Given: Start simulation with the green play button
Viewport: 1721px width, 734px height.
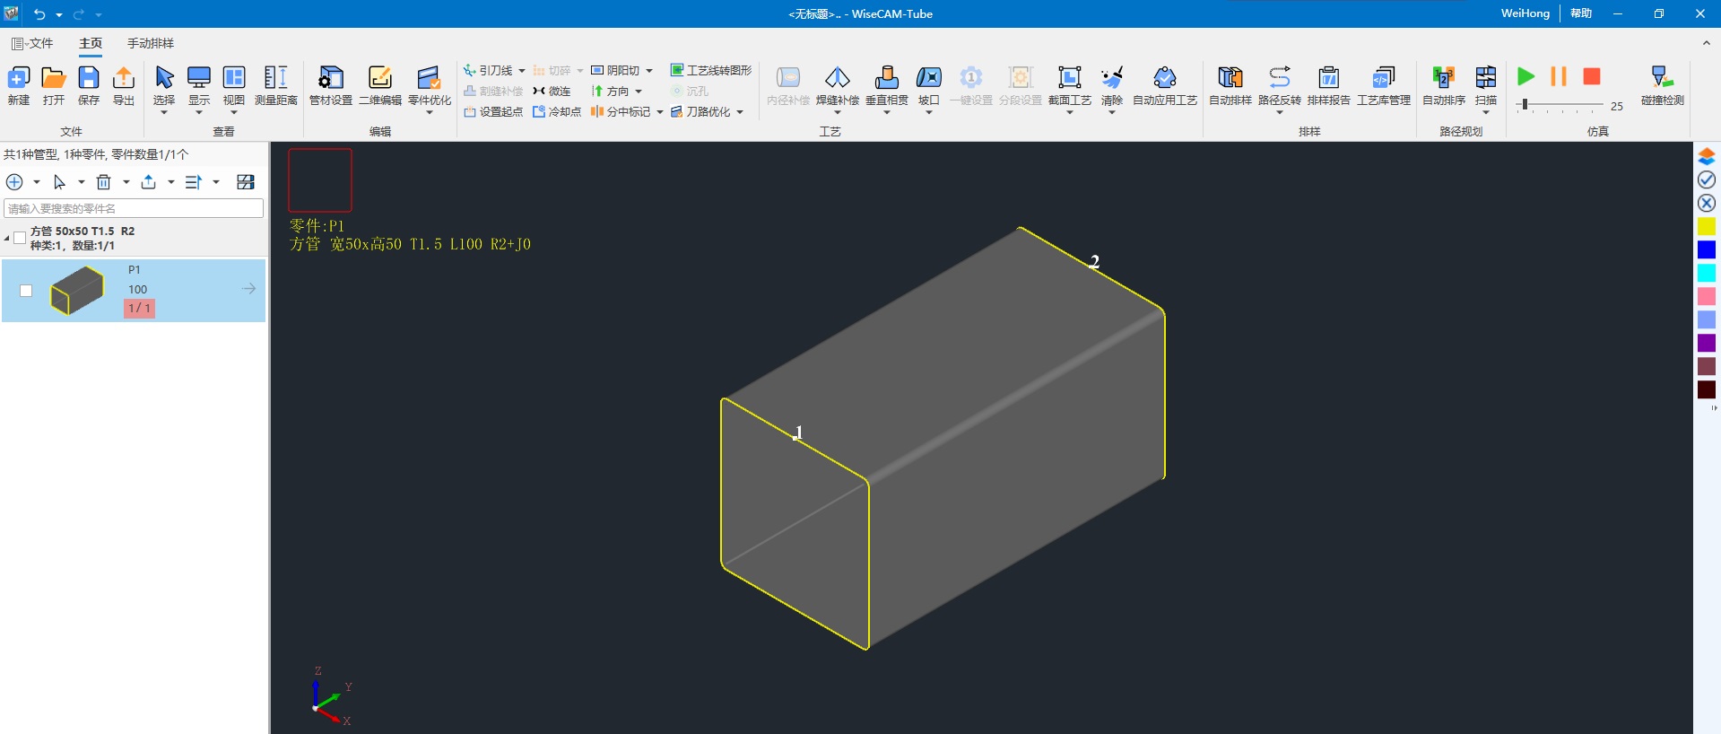Looking at the screenshot, I should pos(1525,76).
